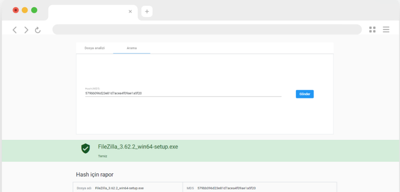Click the browser back arrow
This screenshot has width=400, height=192.
pyautogui.click(x=14, y=30)
